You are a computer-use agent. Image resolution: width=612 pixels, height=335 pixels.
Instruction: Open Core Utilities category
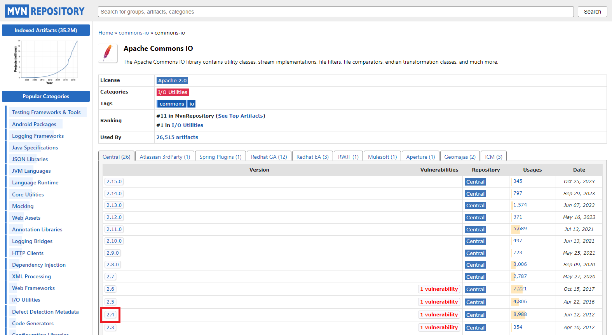28,194
